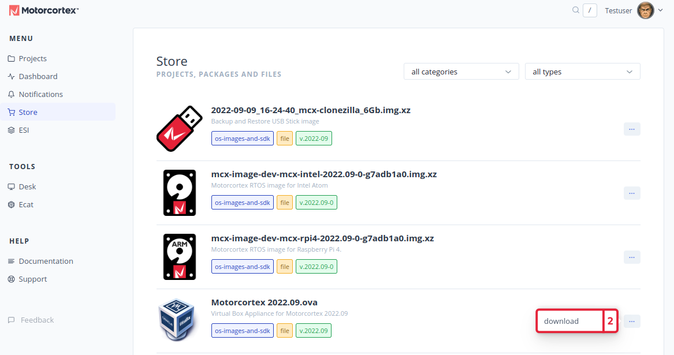This screenshot has width=674, height=355.
Task: Click the os-images-and-sdk tag on ova row
Action: tap(243, 331)
